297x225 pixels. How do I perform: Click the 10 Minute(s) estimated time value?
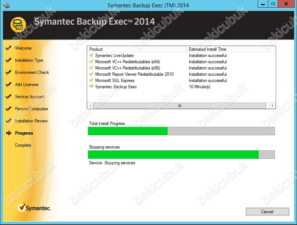[x=200, y=87]
